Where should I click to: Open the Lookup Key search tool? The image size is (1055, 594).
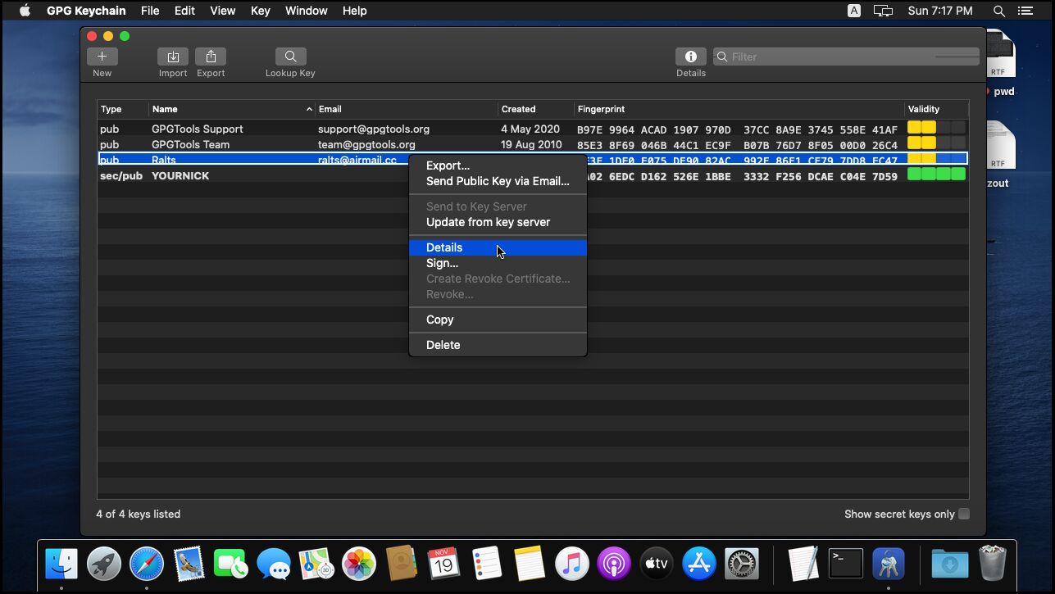290,57
